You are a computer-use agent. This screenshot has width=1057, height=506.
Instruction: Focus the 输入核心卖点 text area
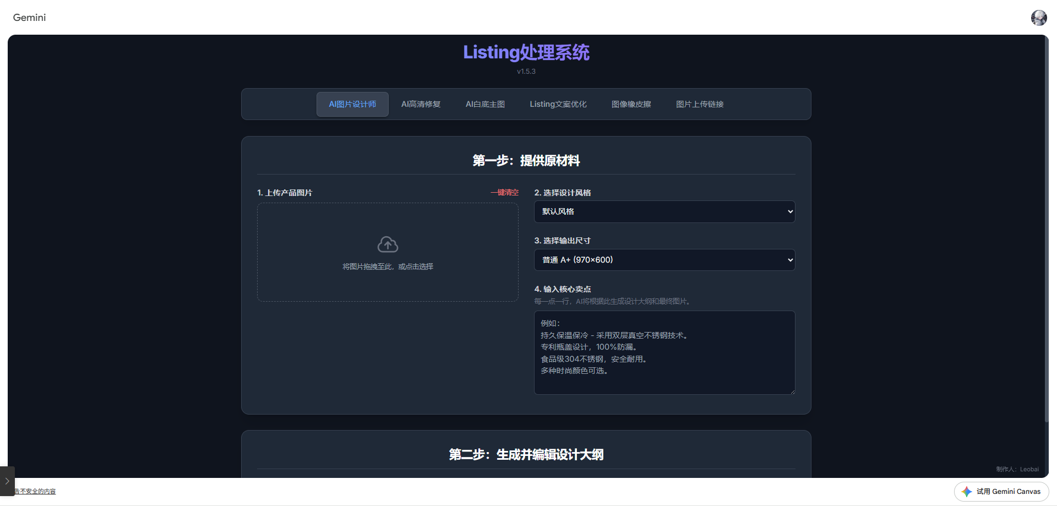pos(664,352)
